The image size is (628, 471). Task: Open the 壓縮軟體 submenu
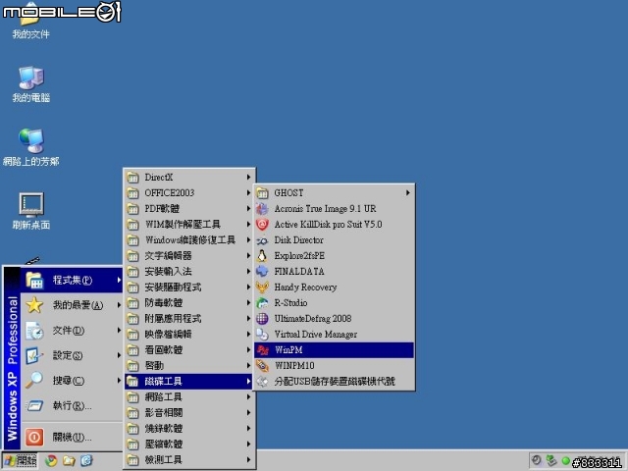pos(189,444)
